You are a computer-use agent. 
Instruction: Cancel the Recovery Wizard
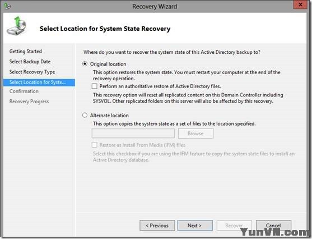(273, 226)
